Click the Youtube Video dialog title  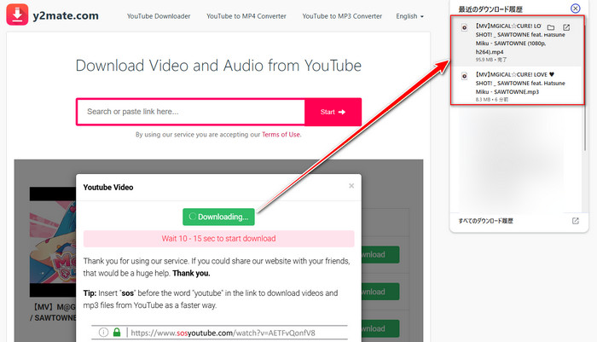pyautogui.click(x=108, y=188)
